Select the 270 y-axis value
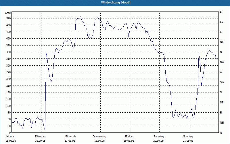This screenshot has height=144, width=230. (9, 72)
